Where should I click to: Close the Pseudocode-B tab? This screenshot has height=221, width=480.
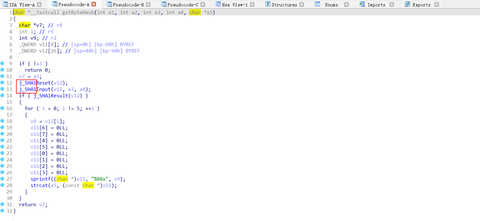click(x=148, y=4)
